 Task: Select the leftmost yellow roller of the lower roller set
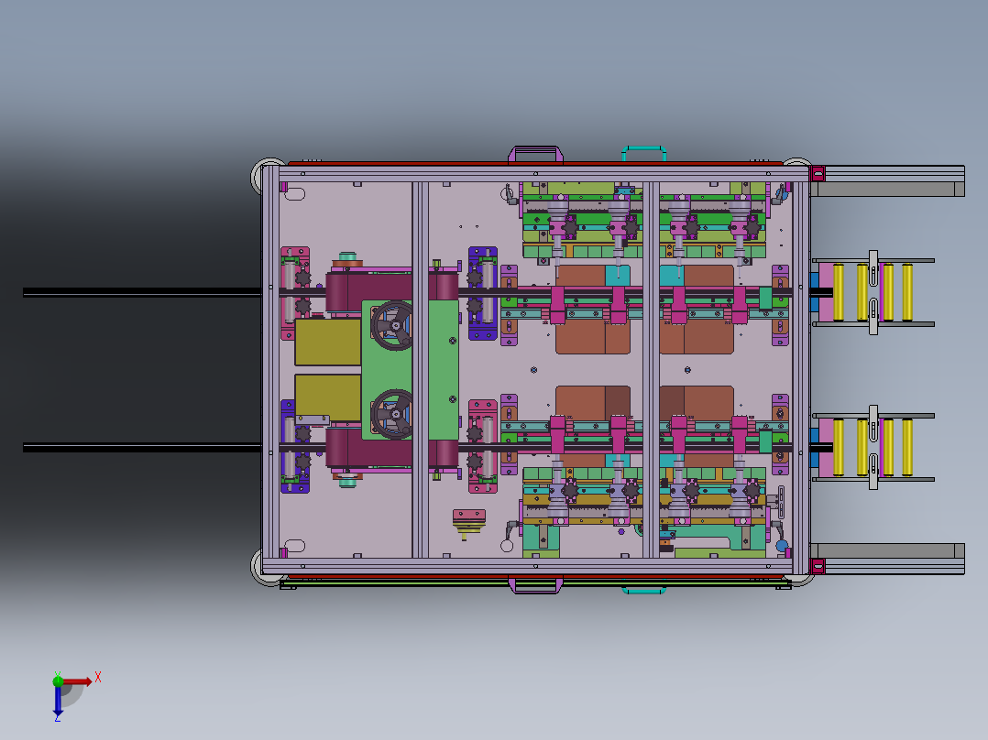(x=839, y=448)
